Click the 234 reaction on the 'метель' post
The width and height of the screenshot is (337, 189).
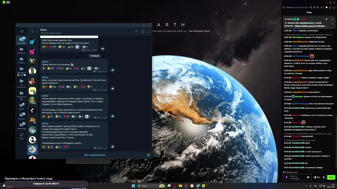[x=53, y=87]
